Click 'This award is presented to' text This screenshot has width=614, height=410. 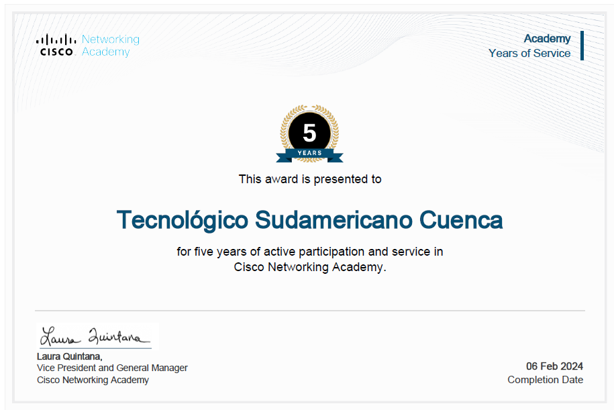(x=310, y=179)
